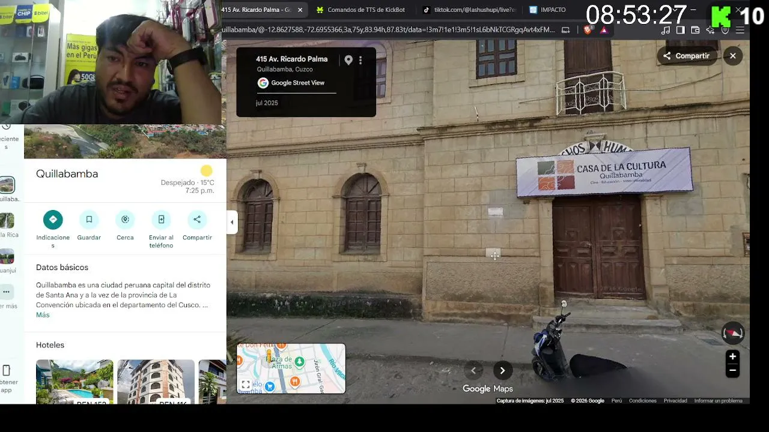Show more recent items with three-dot button

coord(6,292)
